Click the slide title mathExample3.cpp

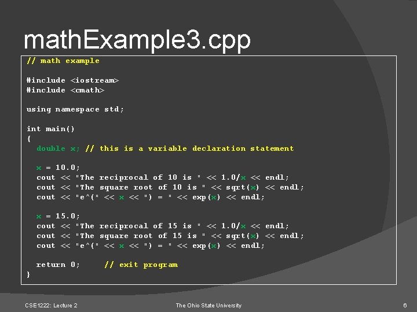coord(137,40)
